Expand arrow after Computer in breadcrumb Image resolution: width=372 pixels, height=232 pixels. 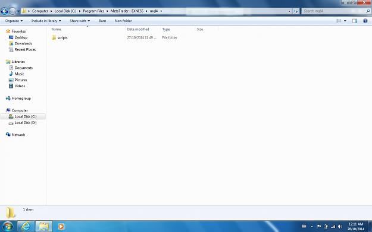[51, 11]
